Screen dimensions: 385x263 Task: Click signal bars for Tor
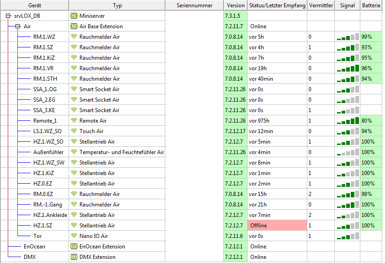(348, 236)
